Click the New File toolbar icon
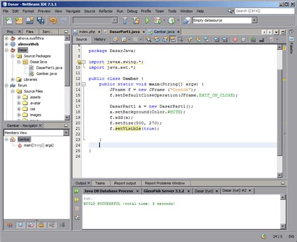The height and width of the screenshot is (242, 297). (x=9, y=20)
